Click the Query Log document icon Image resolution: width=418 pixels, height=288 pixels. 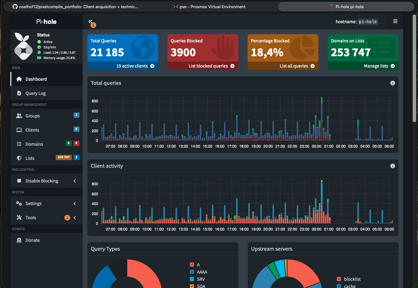[19, 93]
